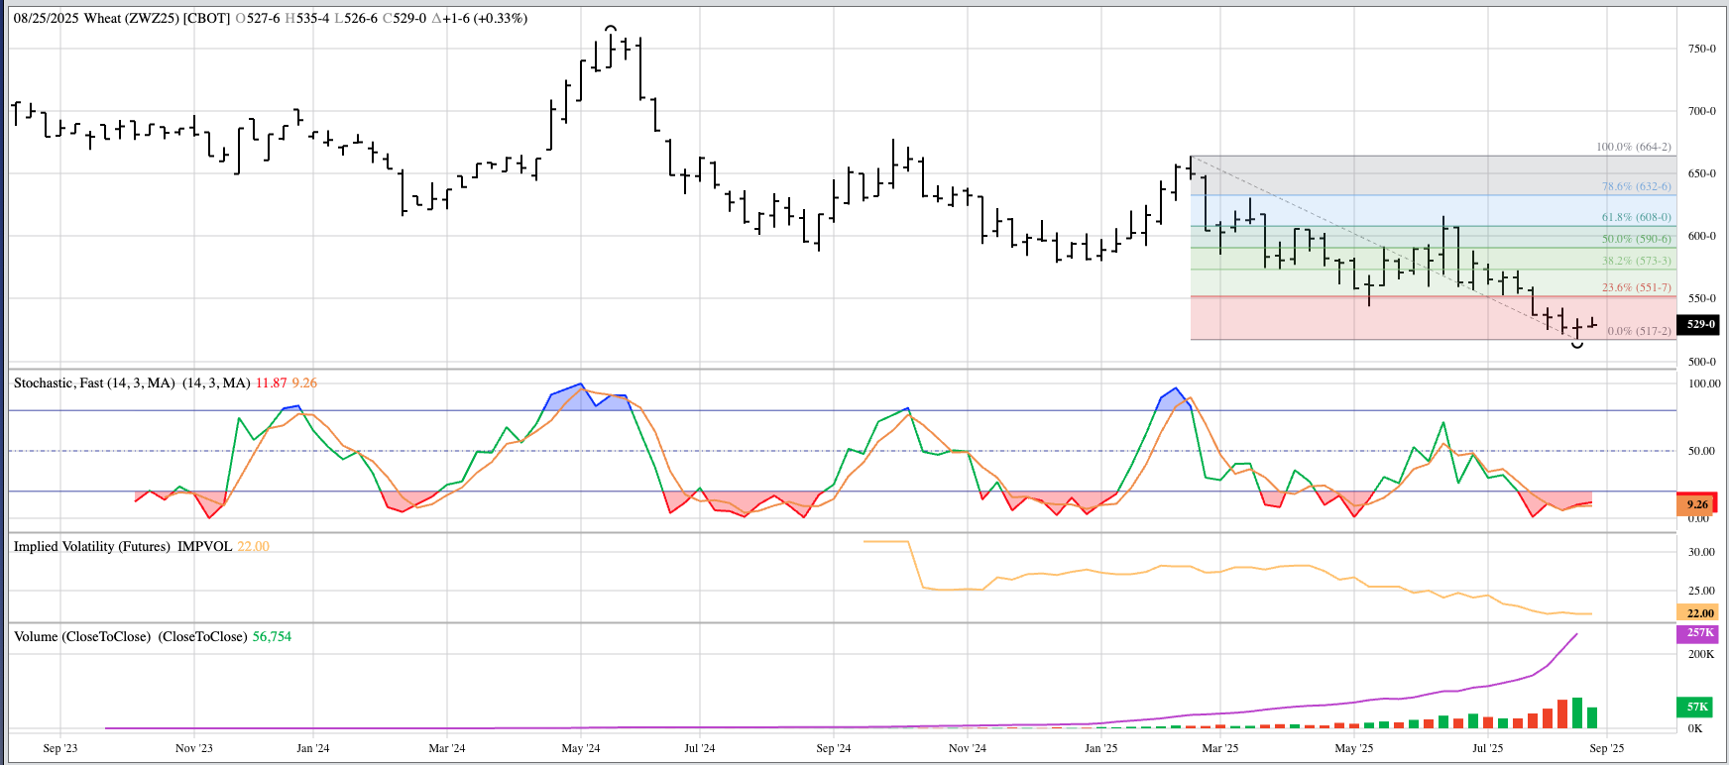The width and height of the screenshot is (1729, 765).
Task: Select the Implied Volatility (Futures) IMPVOL label
Action: (x=123, y=546)
